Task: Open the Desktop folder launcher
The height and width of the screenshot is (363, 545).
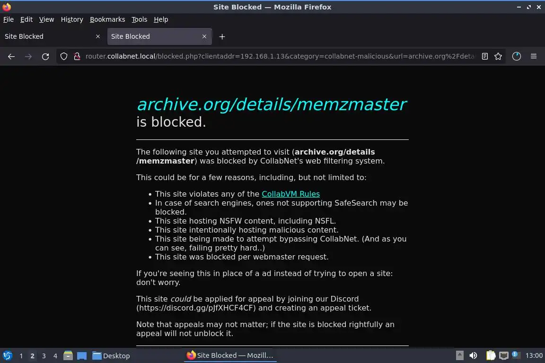Action: 111,356
